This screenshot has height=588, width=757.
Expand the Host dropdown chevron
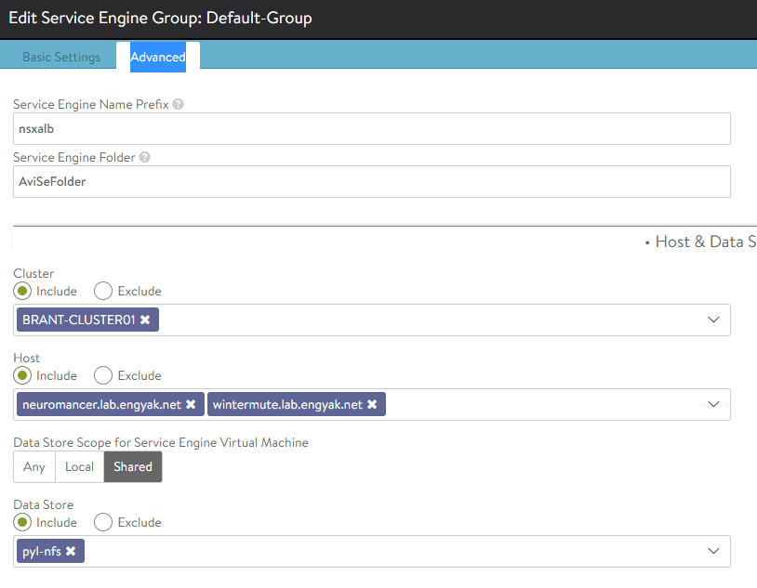(713, 404)
